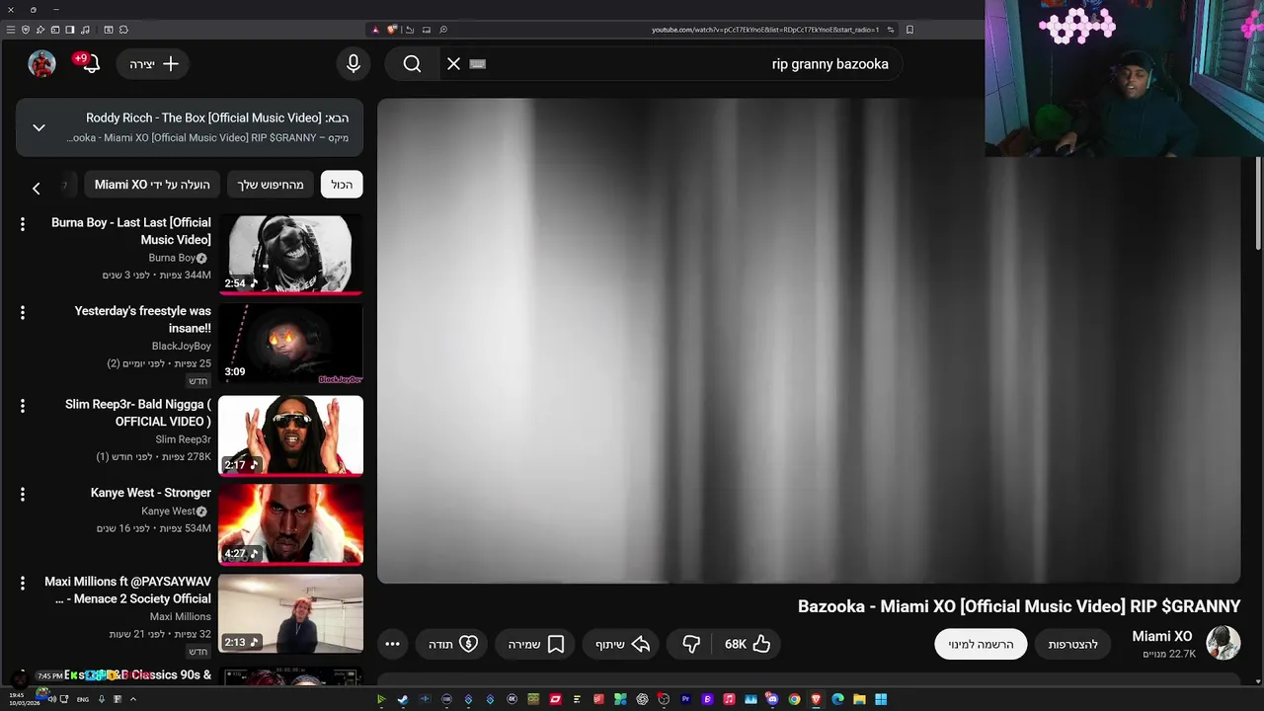Screen dimensions: 1264x711
Task: Open Microsoft Edge from the taskbar
Action: point(837,699)
